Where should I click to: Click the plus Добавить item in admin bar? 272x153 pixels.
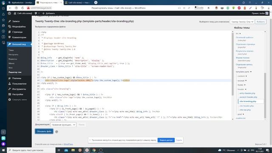48,13
